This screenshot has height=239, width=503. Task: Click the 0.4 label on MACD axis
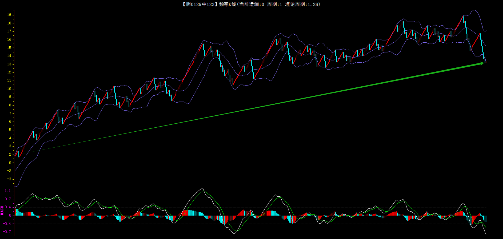tap(8, 207)
